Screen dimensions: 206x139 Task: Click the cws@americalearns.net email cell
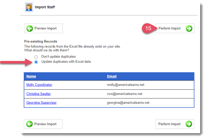[x=125, y=94]
